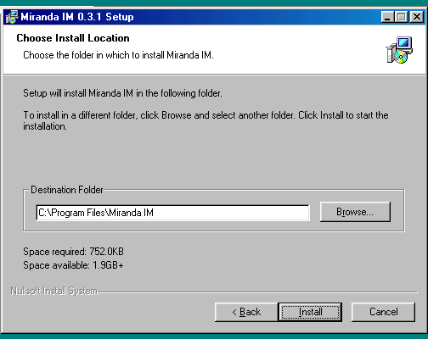Image resolution: width=428 pixels, height=339 pixels.
Task: Click the 'Setup will install Miranda IM' sentence
Action: (x=122, y=93)
